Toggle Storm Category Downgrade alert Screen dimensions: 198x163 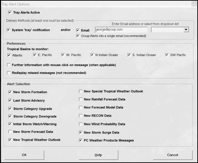10,116
